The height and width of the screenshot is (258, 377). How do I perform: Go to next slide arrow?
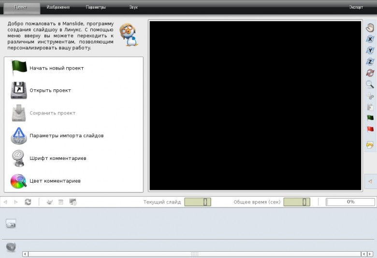tap(16, 202)
